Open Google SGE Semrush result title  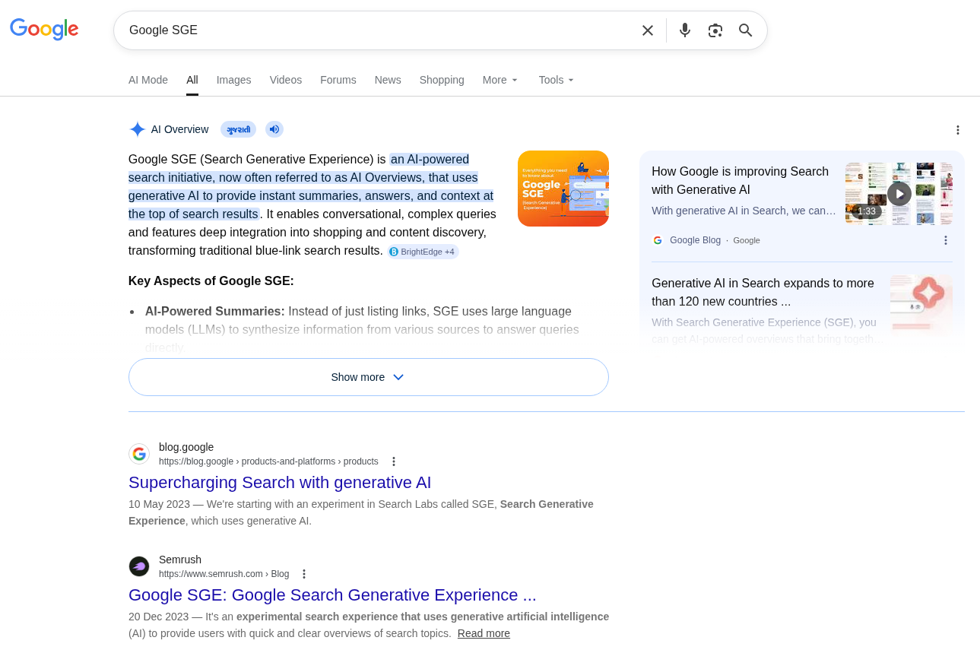tap(332, 595)
